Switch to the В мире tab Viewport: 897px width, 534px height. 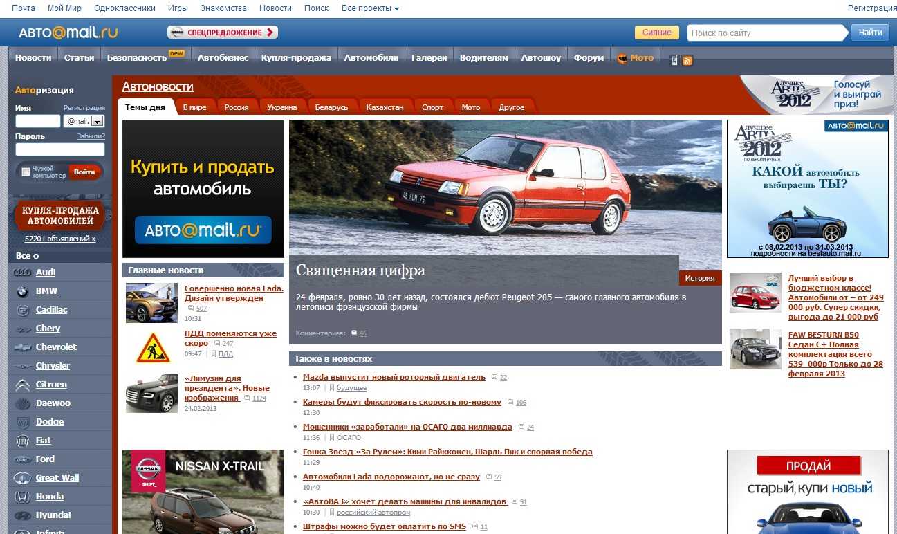194,107
